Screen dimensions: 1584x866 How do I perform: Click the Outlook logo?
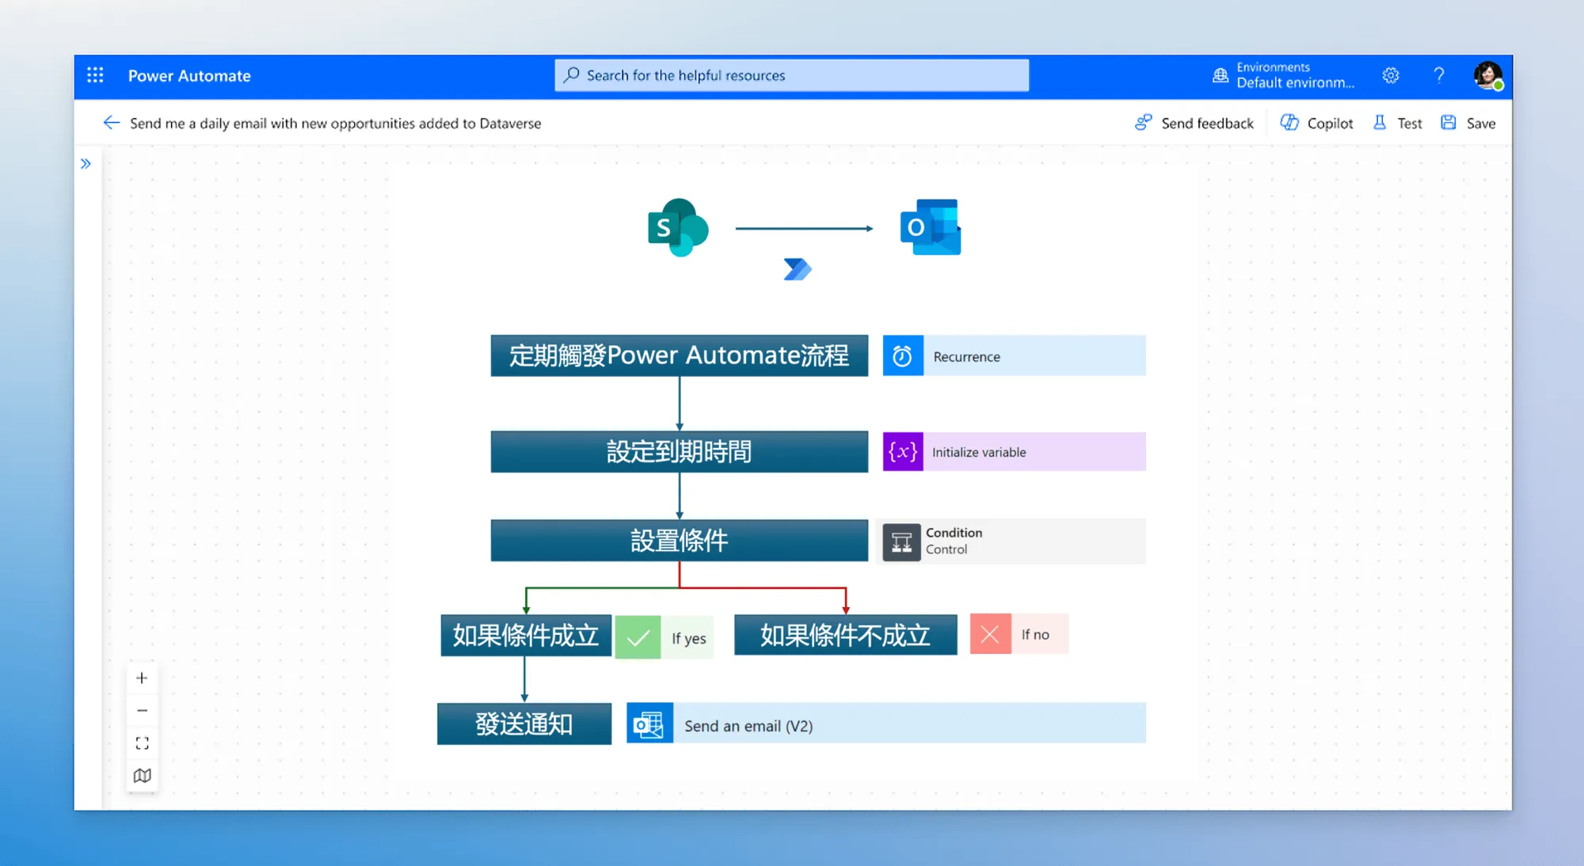click(931, 227)
